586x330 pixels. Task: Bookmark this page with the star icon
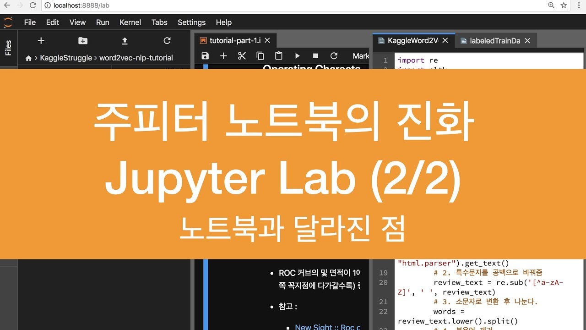pos(564,5)
